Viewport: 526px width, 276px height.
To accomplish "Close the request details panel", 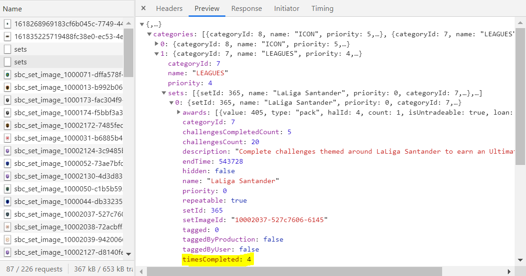I will point(143,8).
